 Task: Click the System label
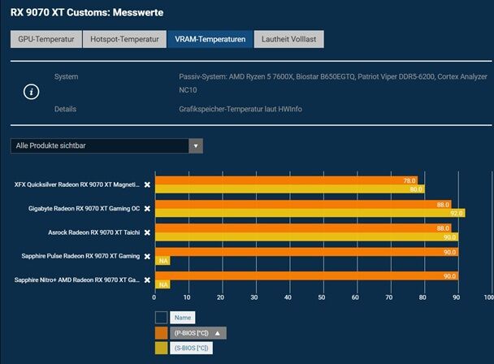[66, 76]
